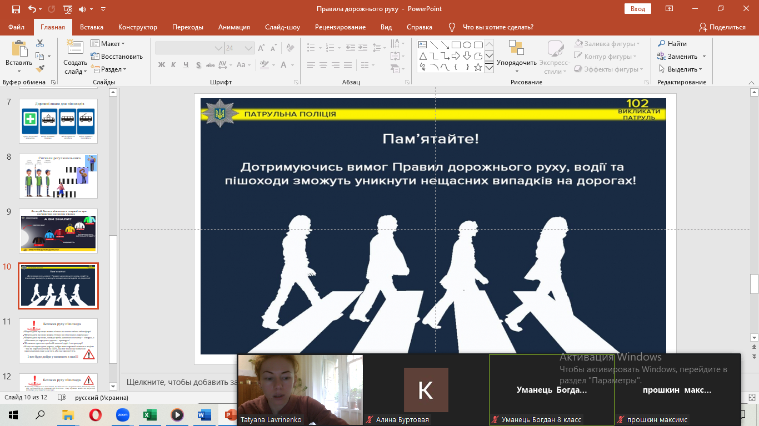
Task: Switch to the Вставка tab
Action: pyautogui.click(x=92, y=27)
